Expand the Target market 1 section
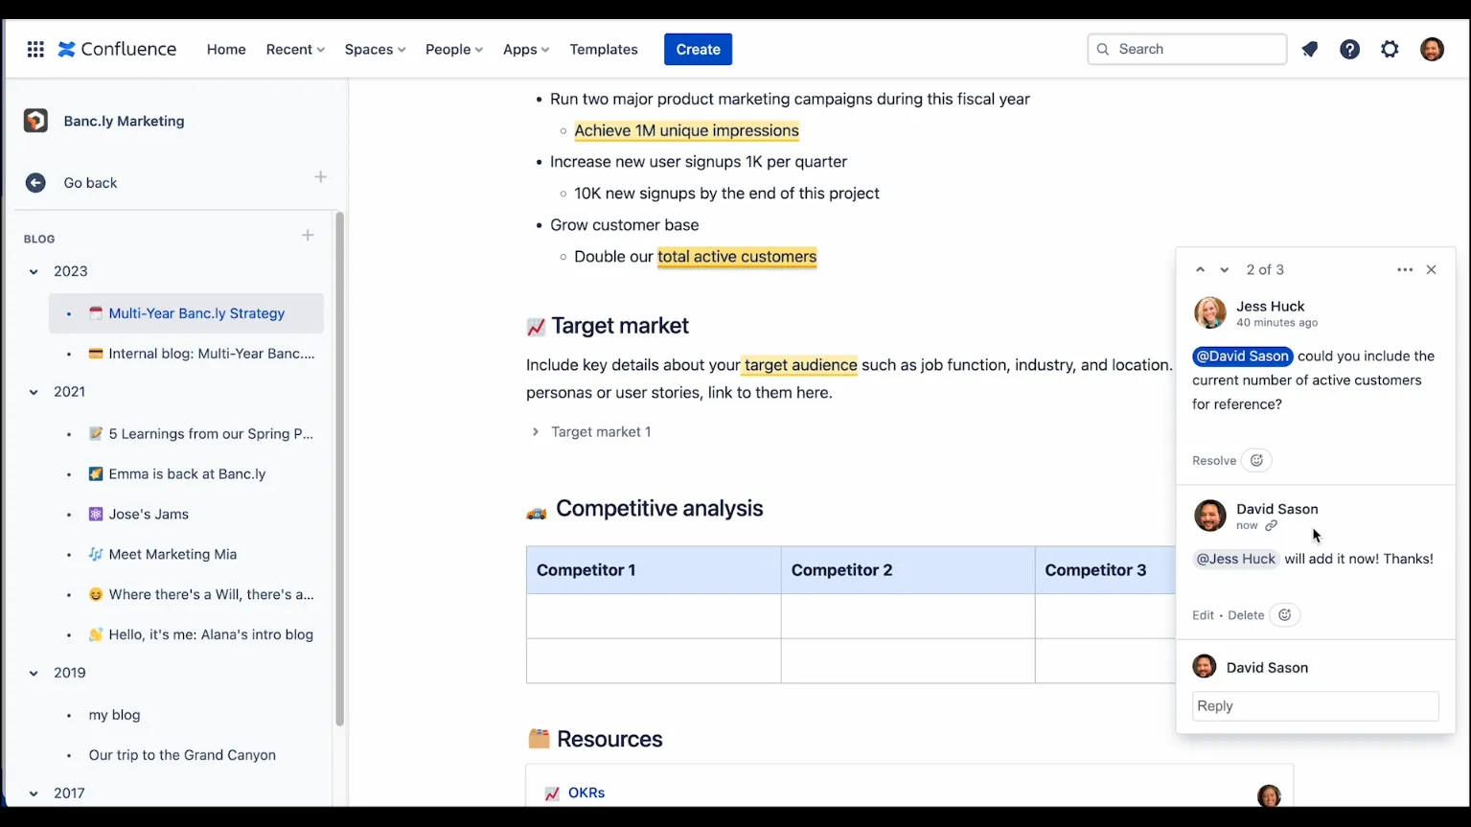Viewport: 1471px width, 827px height. [x=535, y=432]
